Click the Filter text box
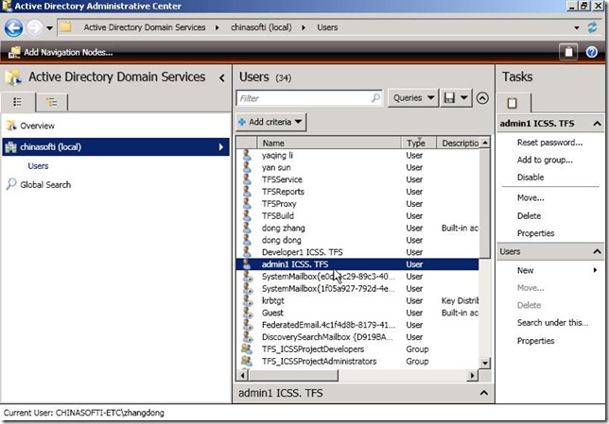 pos(309,98)
